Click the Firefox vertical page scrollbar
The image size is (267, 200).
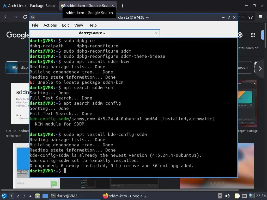point(265,36)
